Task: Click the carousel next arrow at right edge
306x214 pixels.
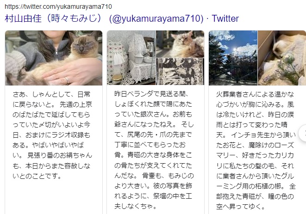Action: [304, 133]
